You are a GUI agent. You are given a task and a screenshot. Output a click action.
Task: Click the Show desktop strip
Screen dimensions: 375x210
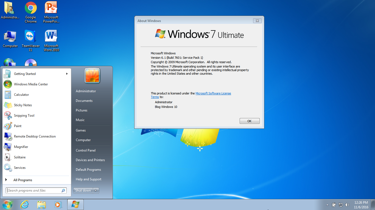(x=373, y=205)
